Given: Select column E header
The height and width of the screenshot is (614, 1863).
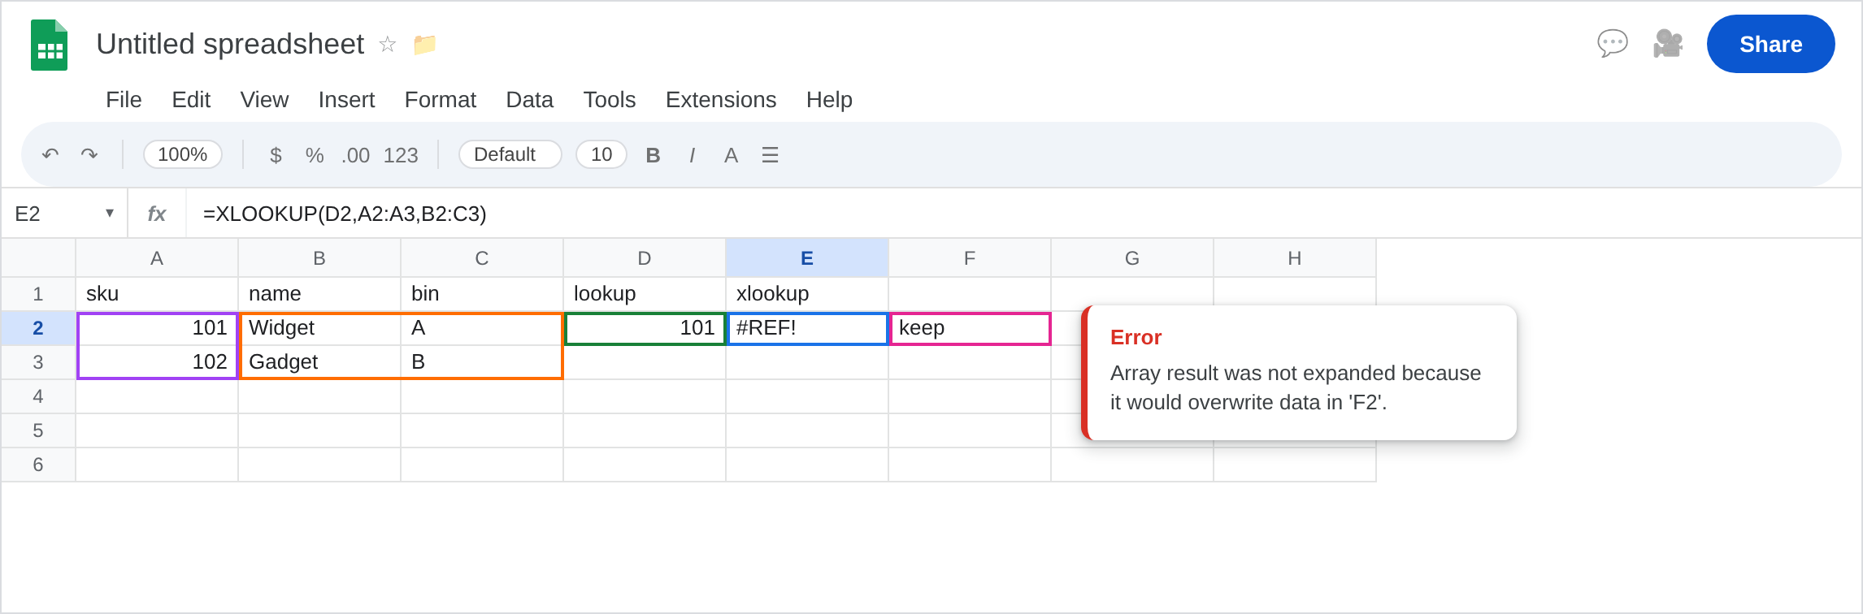Looking at the screenshot, I should [807, 257].
